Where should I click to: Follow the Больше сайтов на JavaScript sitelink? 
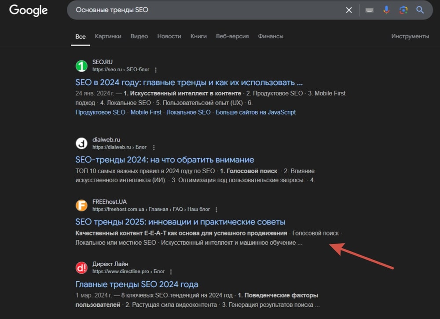(256, 112)
